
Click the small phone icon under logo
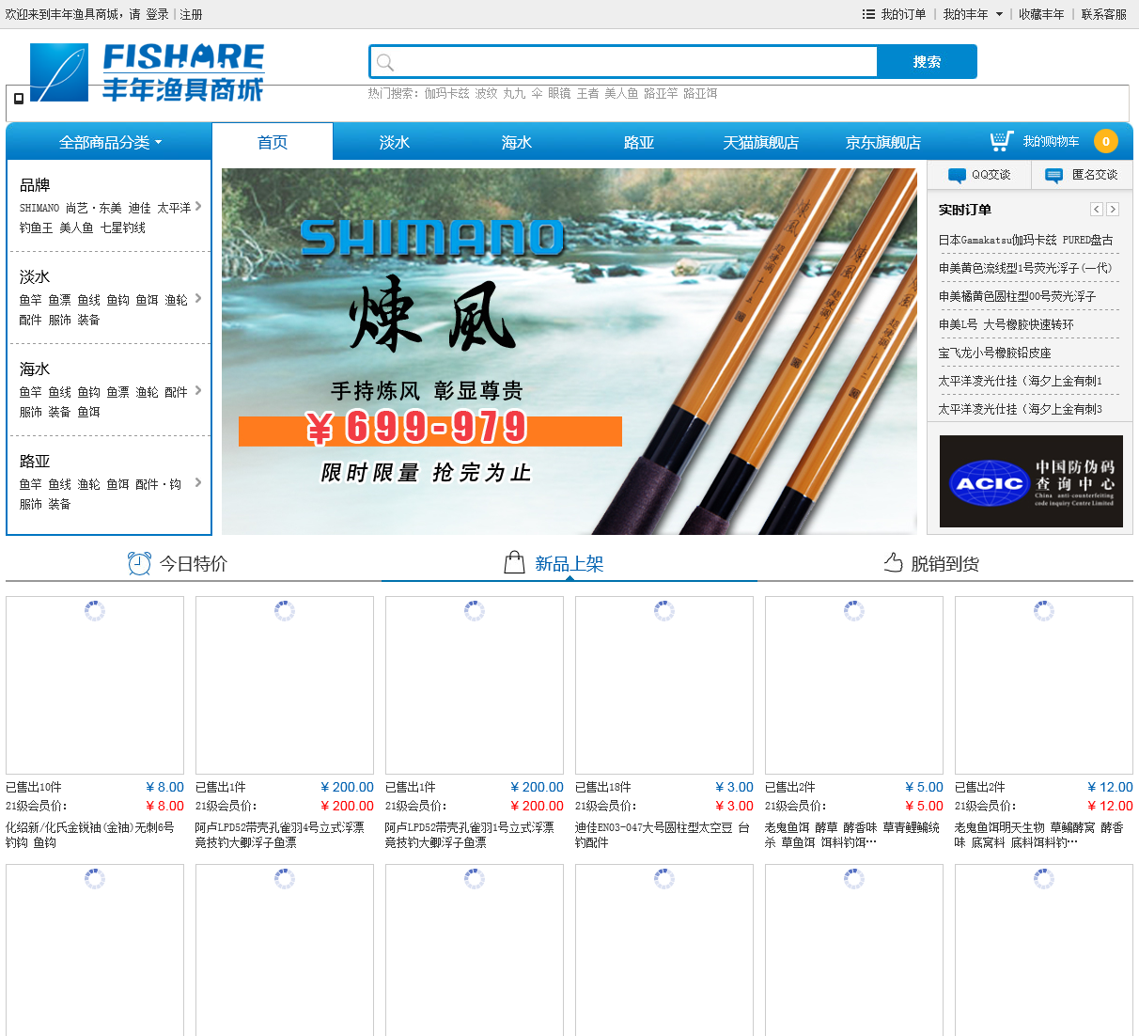pos(19,98)
